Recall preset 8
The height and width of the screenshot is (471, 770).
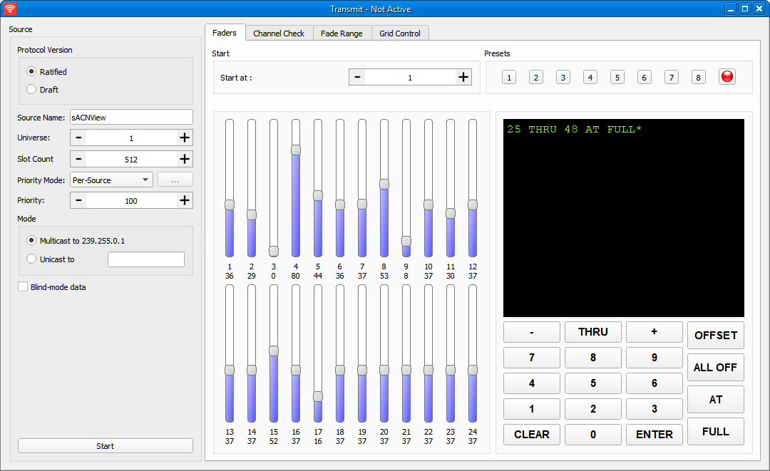(x=699, y=77)
